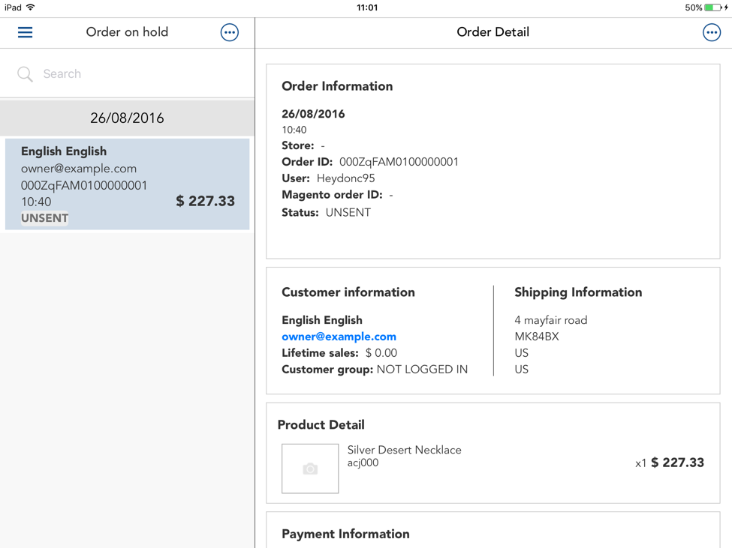Viewport: 732px width, 548px height.
Task: Click the Store label in Order Information
Action: (x=298, y=145)
